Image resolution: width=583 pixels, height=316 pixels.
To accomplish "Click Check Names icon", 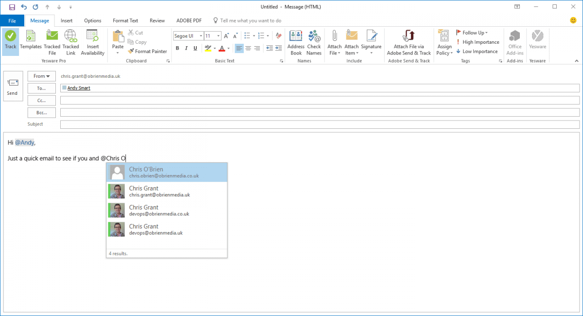I will [x=314, y=42].
